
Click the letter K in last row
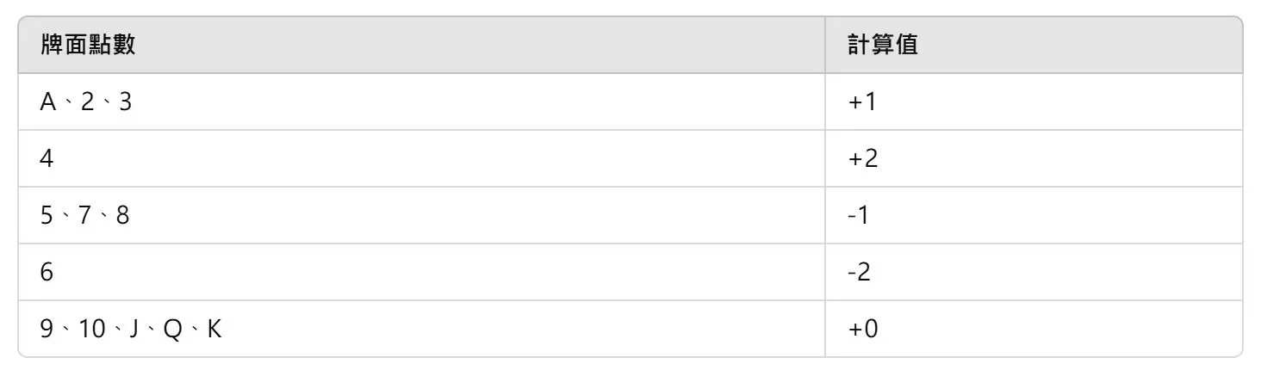click(214, 330)
